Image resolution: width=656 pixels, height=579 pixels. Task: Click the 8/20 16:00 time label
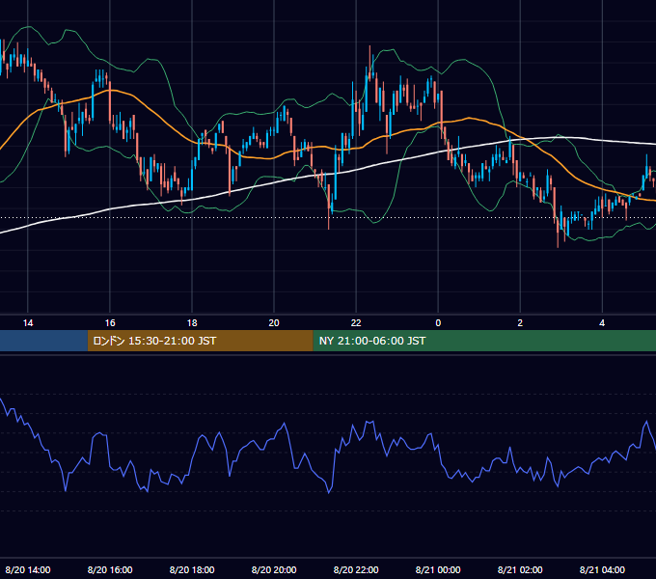pos(110,569)
